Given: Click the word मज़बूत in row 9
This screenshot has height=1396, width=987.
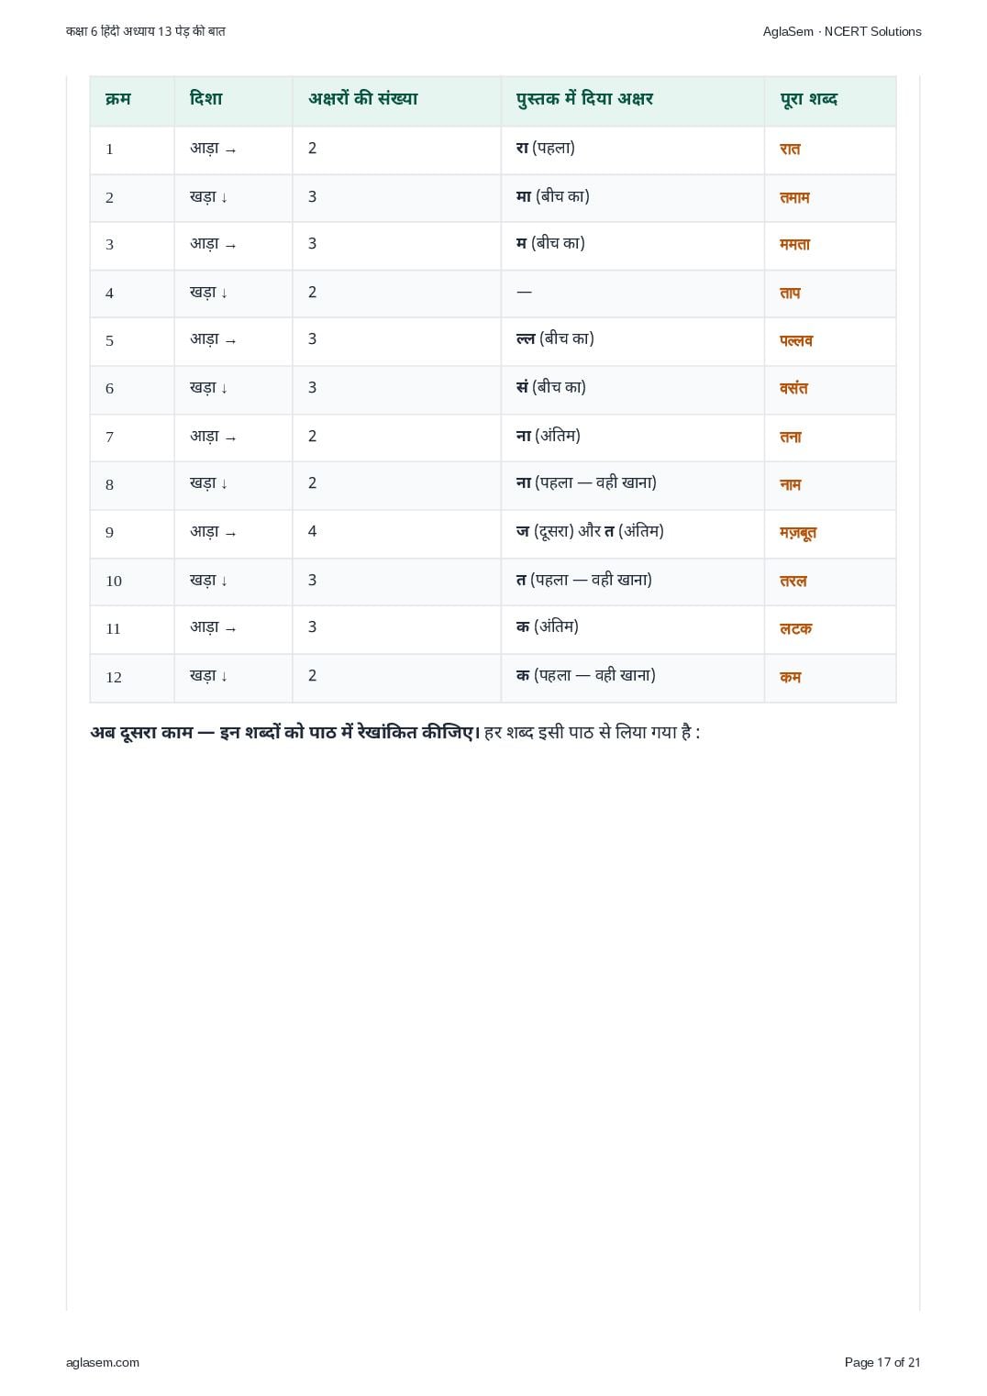Looking at the screenshot, I should pyautogui.click(x=798, y=533).
